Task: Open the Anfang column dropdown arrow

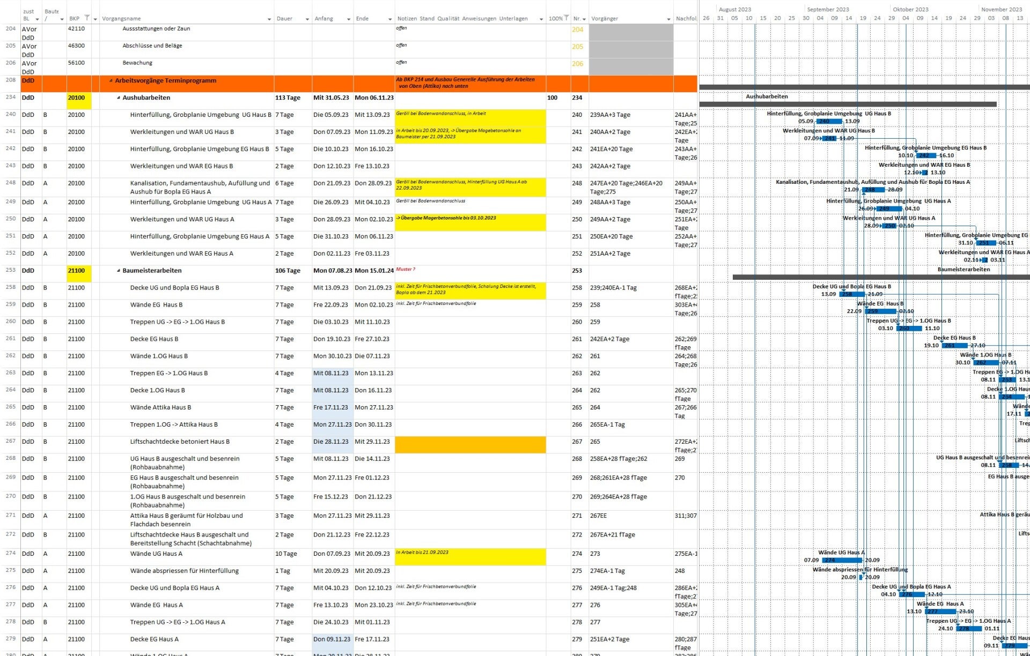Action: click(349, 19)
